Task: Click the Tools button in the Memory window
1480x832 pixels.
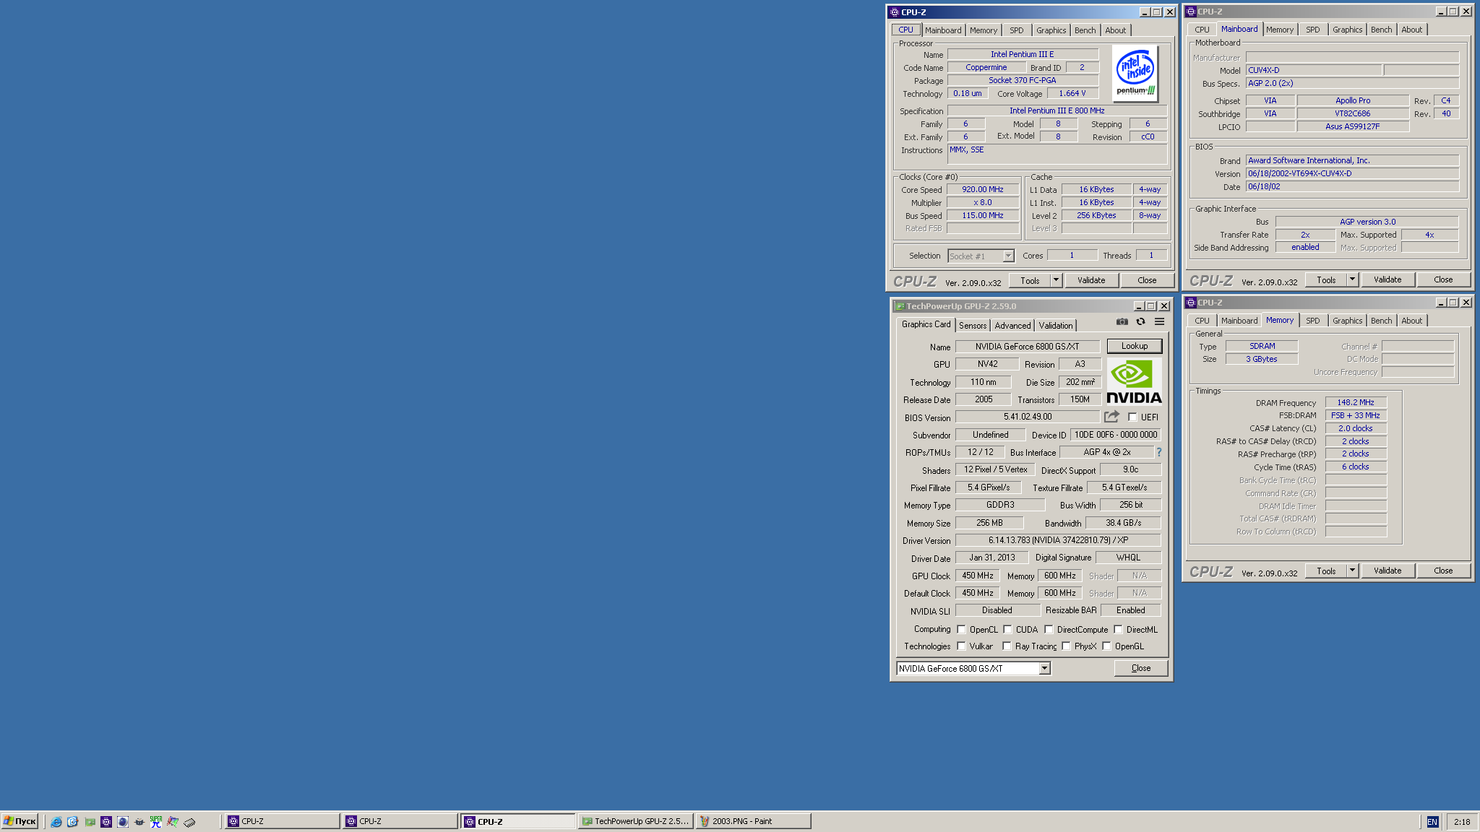Action: click(1326, 571)
